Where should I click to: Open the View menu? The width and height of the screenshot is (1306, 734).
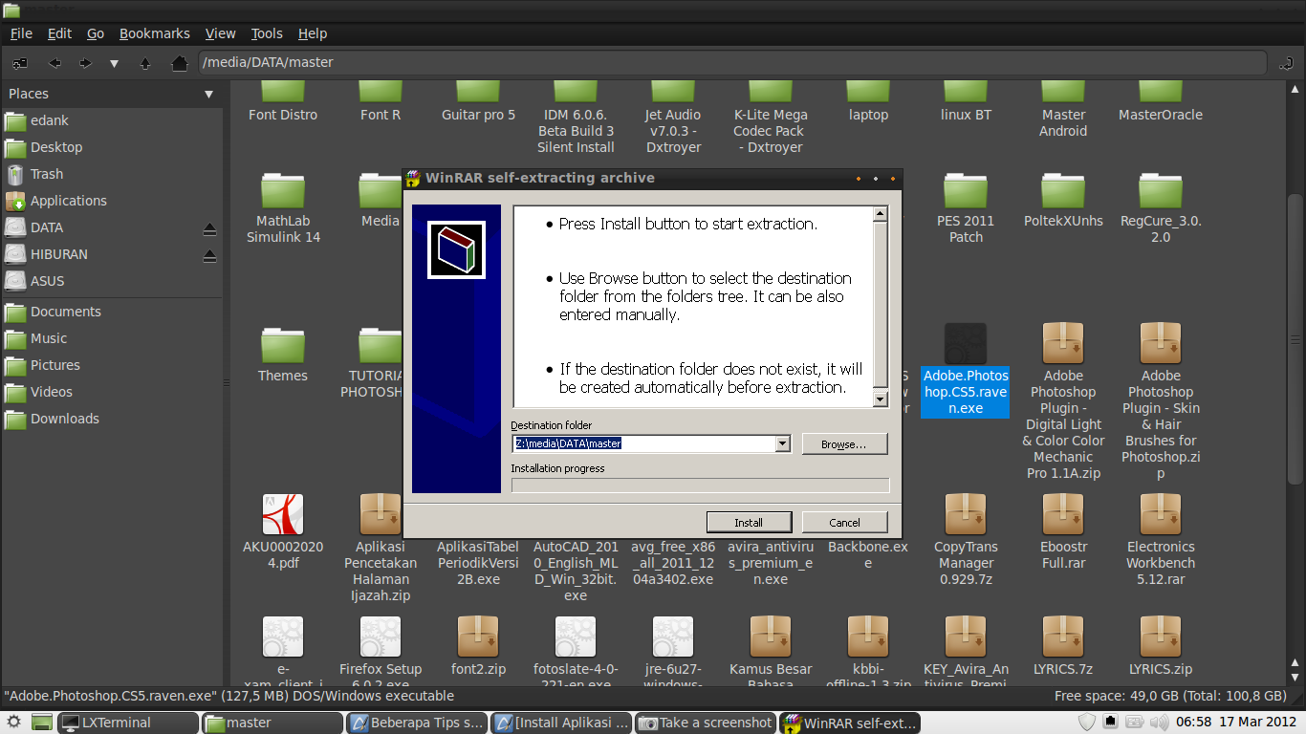coord(220,33)
